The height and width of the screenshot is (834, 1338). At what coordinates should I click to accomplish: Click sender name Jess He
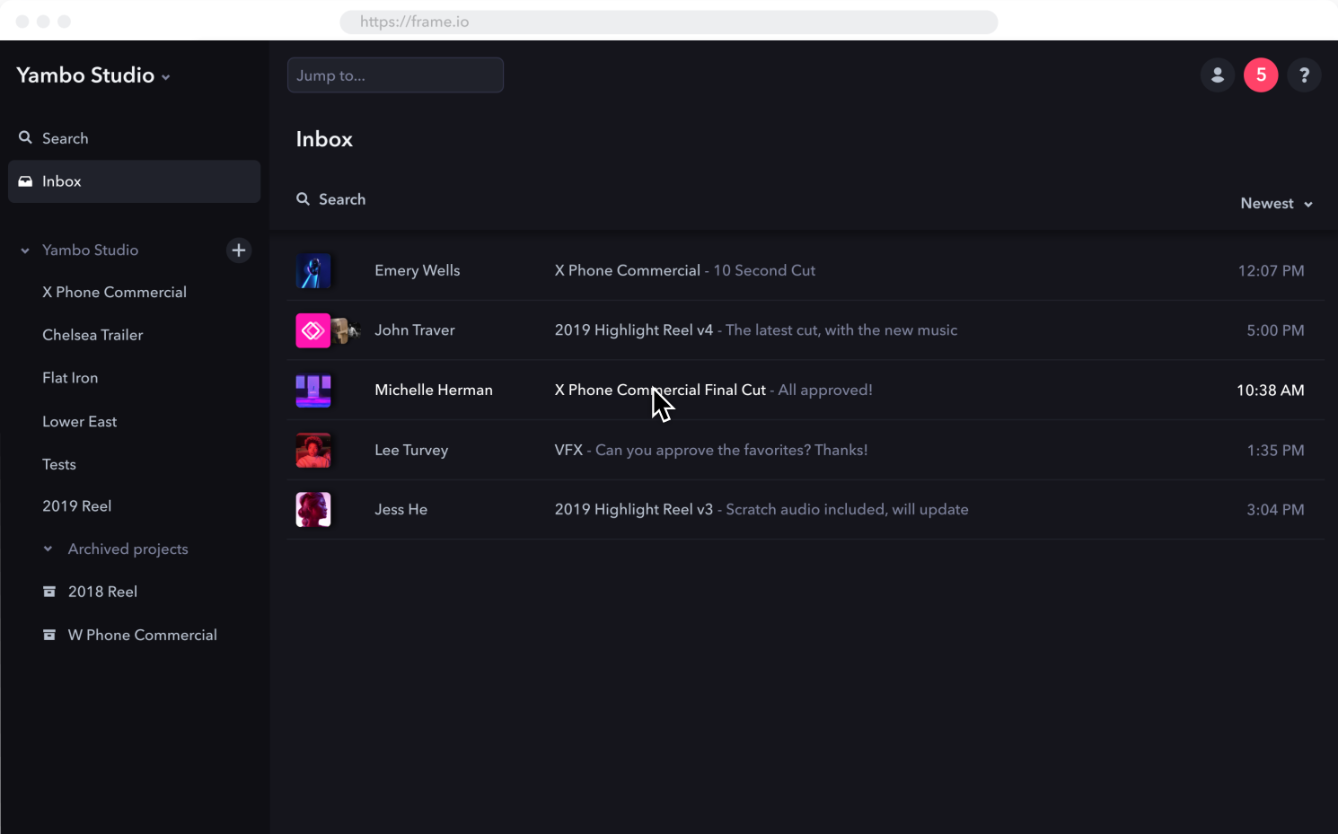click(x=401, y=510)
